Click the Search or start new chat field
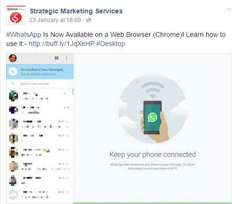232x204 pixels. tap(40, 84)
